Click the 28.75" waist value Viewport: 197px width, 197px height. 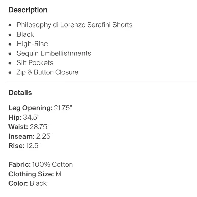coord(40,127)
